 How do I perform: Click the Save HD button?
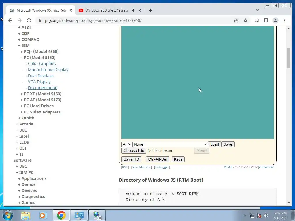point(131,159)
